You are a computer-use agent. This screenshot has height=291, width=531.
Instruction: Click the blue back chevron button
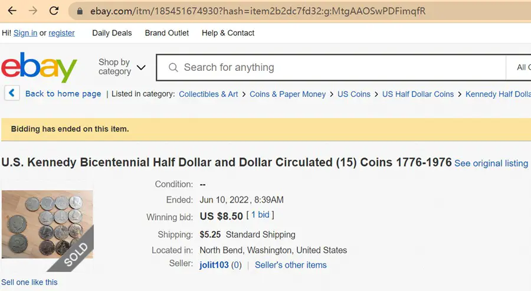tap(12, 93)
